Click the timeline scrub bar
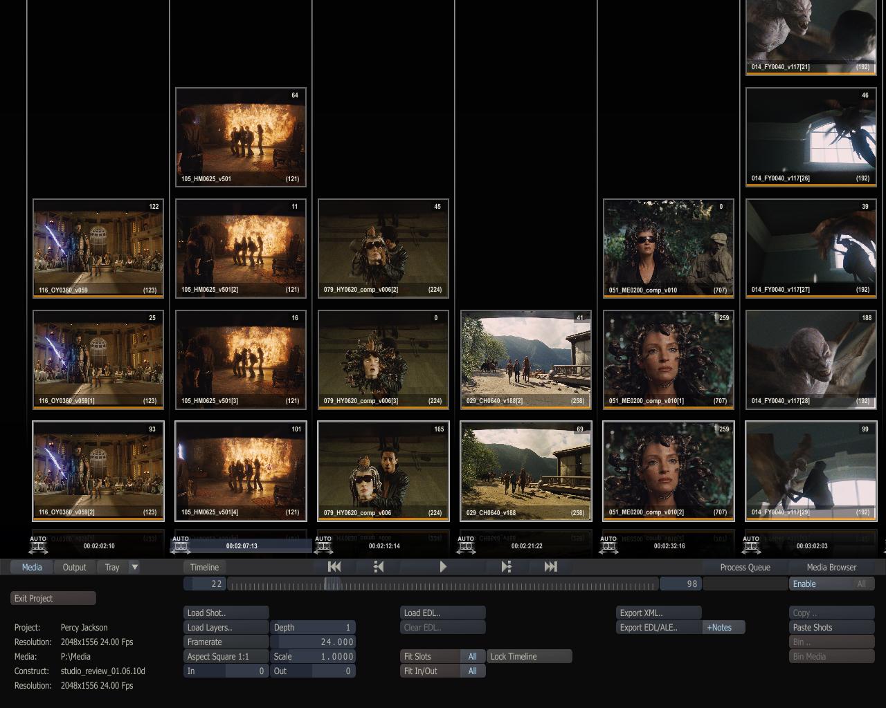The height and width of the screenshot is (708, 886). click(443, 585)
